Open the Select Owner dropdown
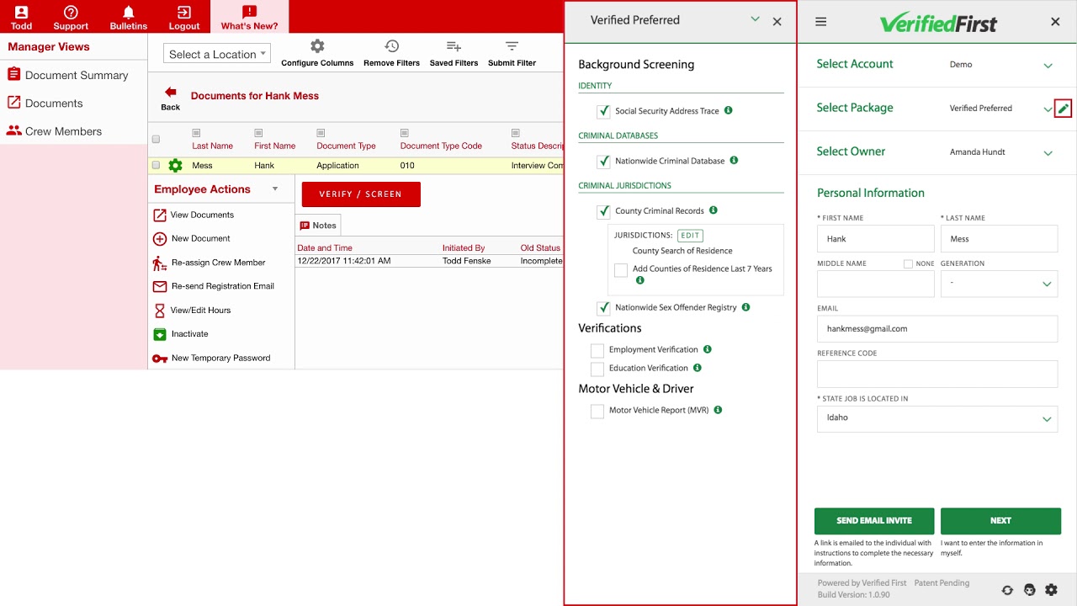 (1048, 153)
